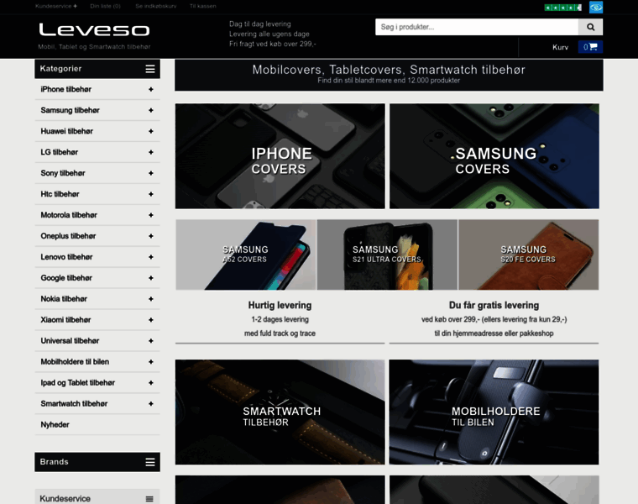The height and width of the screenshot is (504, 638).
Task: Expand Ipad og Tablet tilbehør plus icon
Action: pyautogui.click(x=151, y=383)
